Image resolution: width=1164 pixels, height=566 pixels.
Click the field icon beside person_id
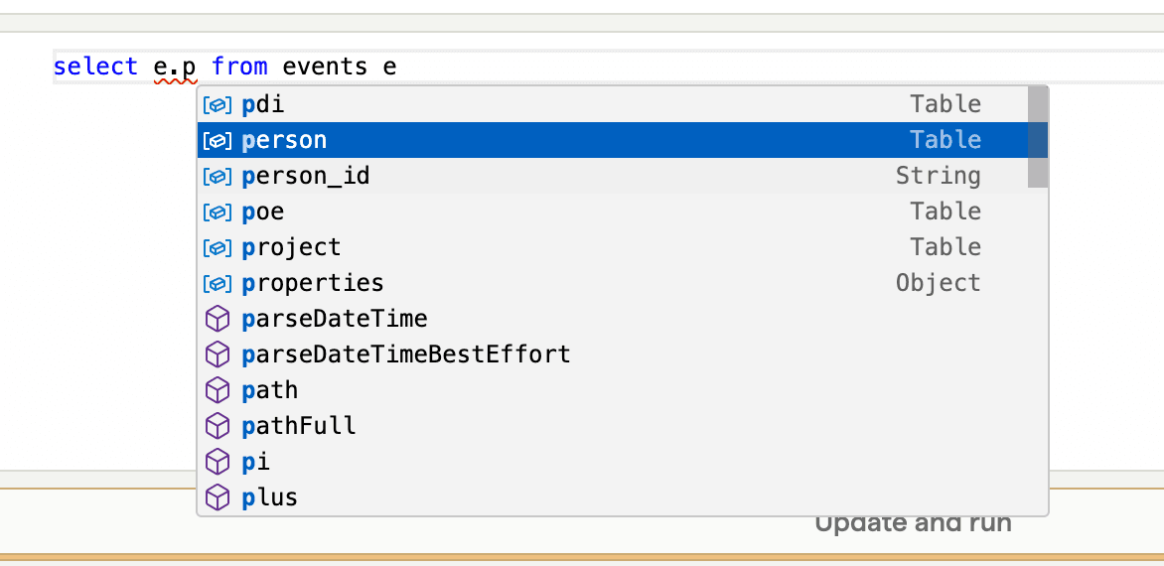[217, 177]
